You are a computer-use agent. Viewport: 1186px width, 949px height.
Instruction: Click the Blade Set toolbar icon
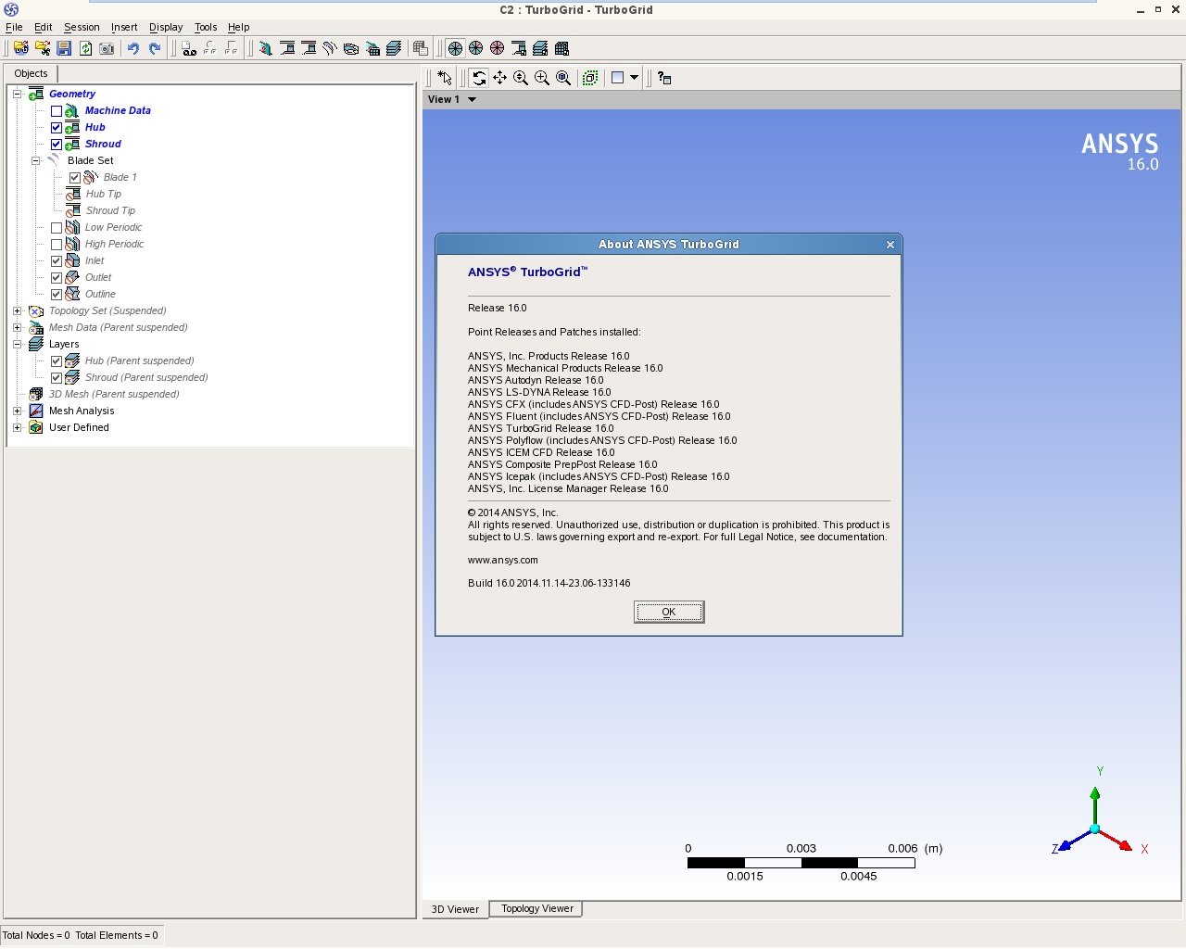pos(330,48)
